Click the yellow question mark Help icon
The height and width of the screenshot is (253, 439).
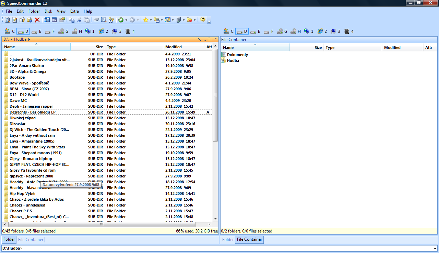203,20
